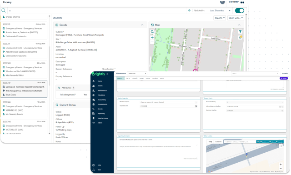This screenshot has width=291, height=175.
Task: Click the Brightly top search field
Action: coord(255,73)
